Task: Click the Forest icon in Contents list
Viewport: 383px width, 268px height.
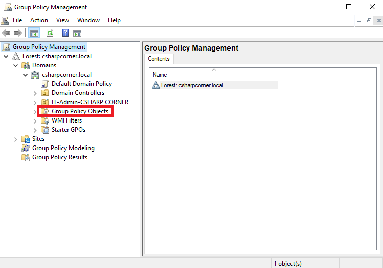Action: point(156,85)
